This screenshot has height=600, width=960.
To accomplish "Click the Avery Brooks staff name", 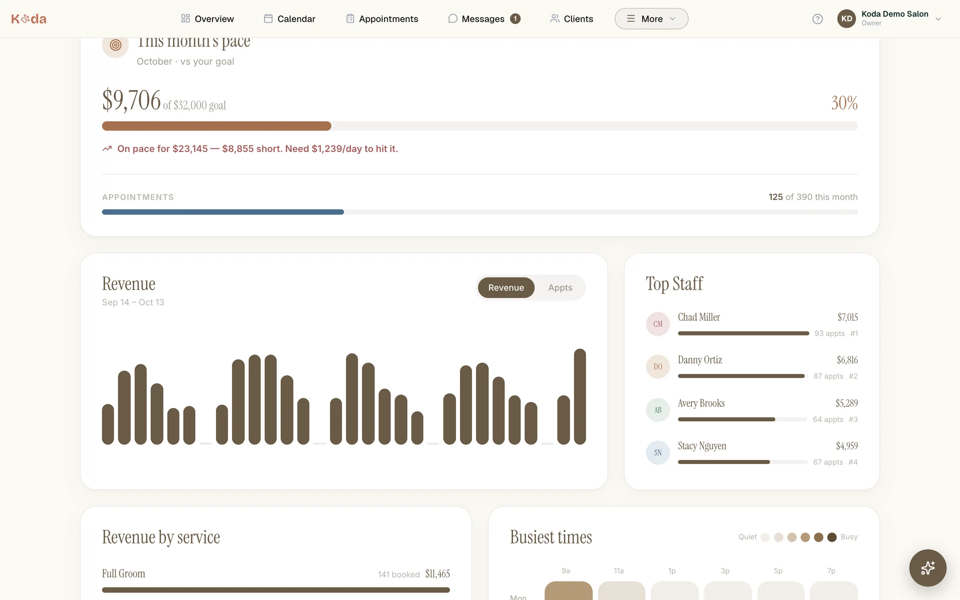I will 701,403.
